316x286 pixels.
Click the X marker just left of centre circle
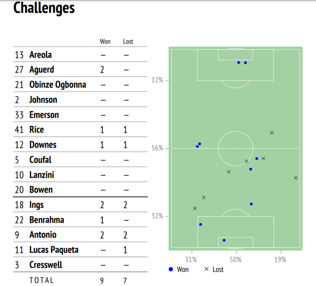pos(229,172)
